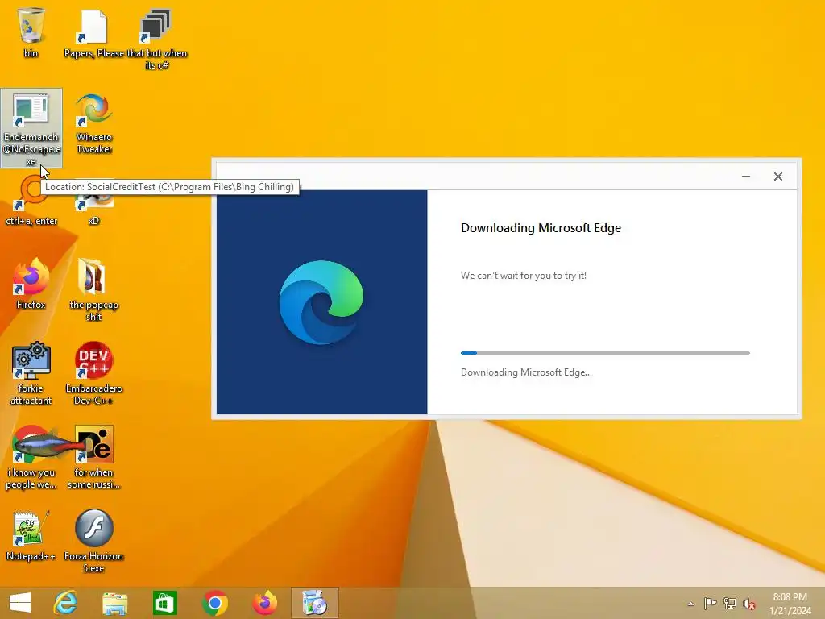Click the "Downloading Microsoft Edge" heading

541,228
